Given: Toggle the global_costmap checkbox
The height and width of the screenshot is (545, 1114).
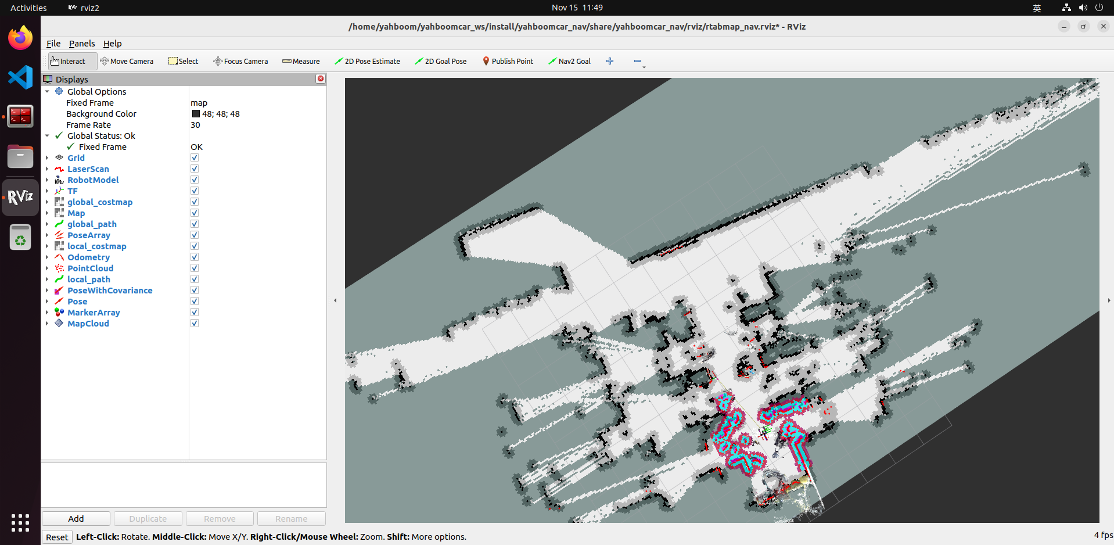Looking at the screenshot, I should [195, 202].
